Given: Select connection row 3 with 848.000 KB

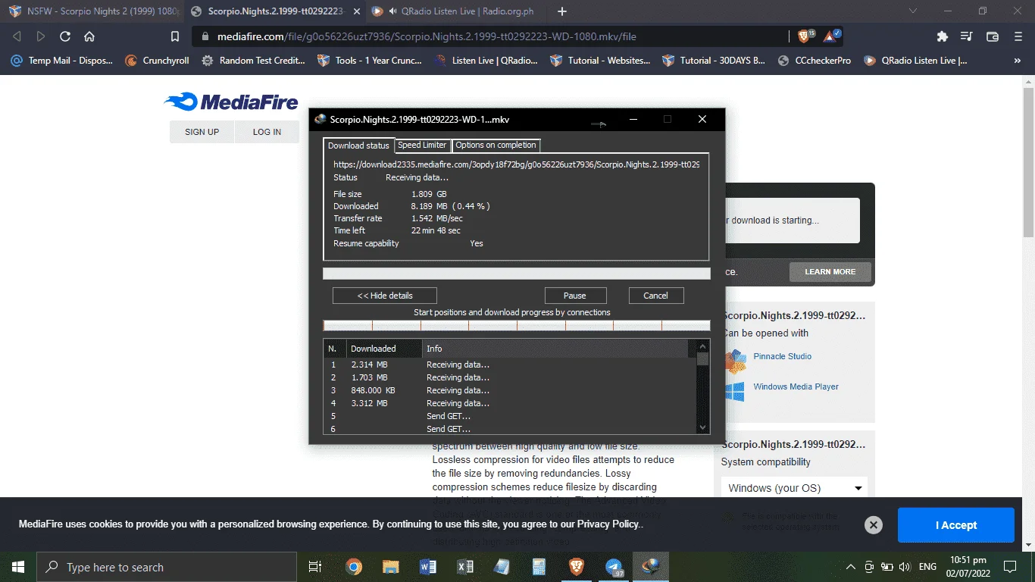Looking at the screenshot, I should click(509, 390).
